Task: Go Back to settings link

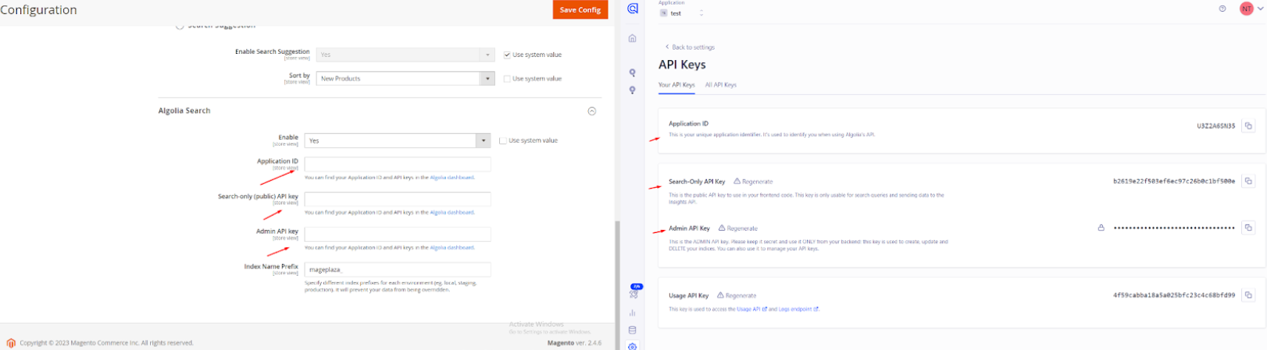Action: pyautogui.click(x=692, y=48)
